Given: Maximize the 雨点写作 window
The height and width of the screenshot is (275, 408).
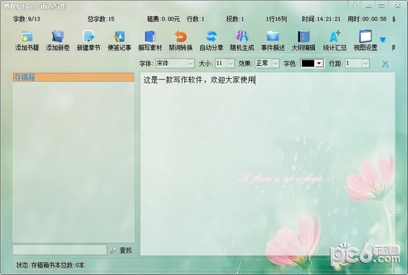Looking at the screenshot, I should tap(381, 5).
